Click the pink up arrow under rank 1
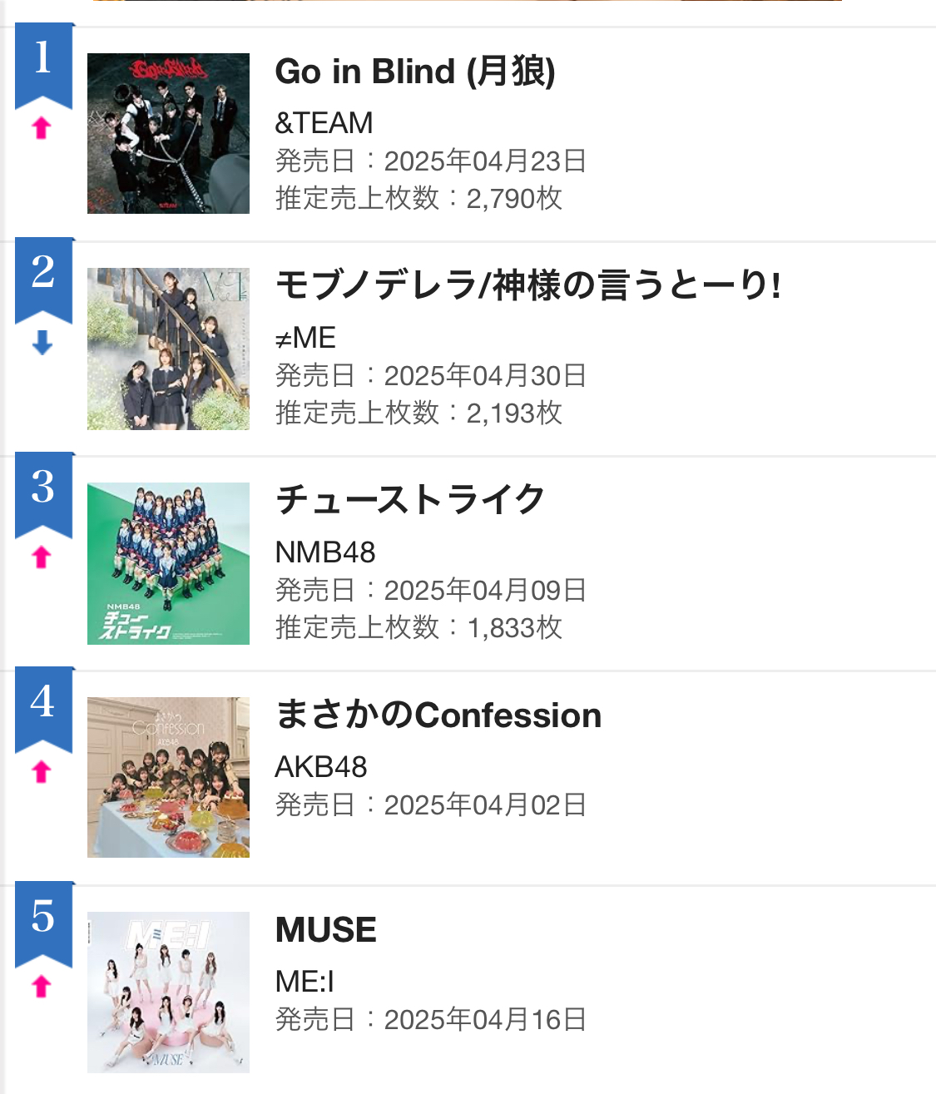Image resolution: width=936 pixels, height=1094 pixels. tap(42, 128)
